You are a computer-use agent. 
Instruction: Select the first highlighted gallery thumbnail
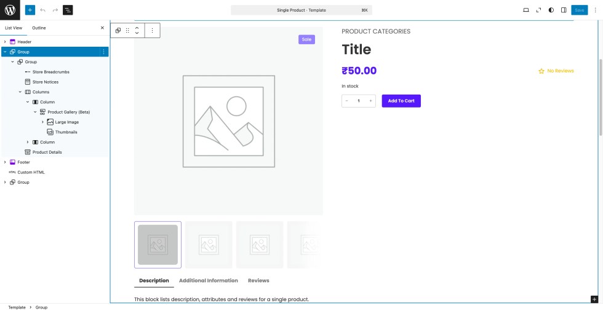[x=158, y=245]
